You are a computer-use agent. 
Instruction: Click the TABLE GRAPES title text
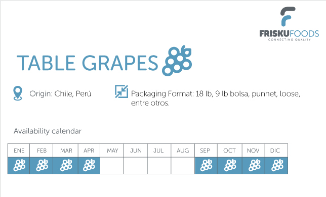click(x=87, y=63)
